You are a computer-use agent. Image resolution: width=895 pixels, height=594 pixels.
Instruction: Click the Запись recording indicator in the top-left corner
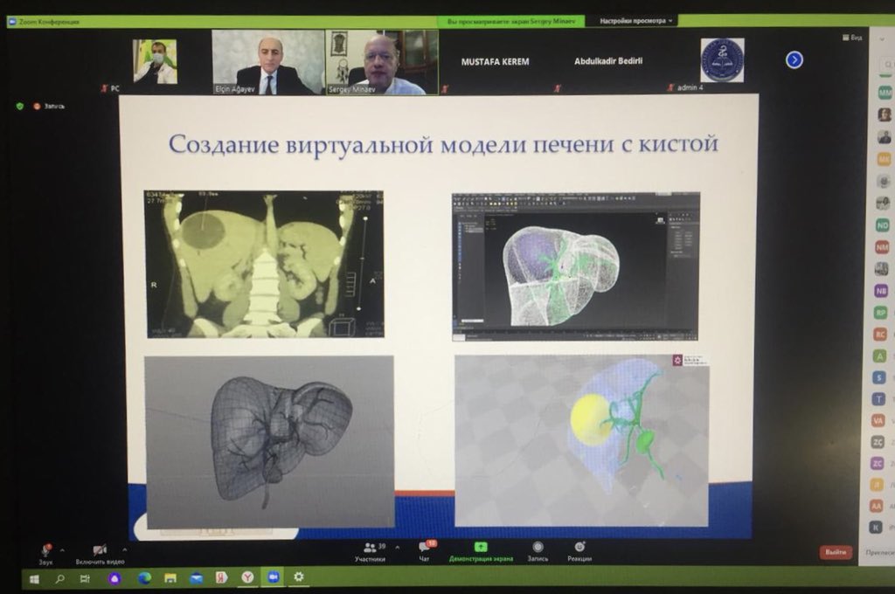click(x=49, y=106)
